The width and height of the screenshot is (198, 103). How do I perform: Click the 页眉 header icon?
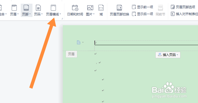tap(14, 8)
